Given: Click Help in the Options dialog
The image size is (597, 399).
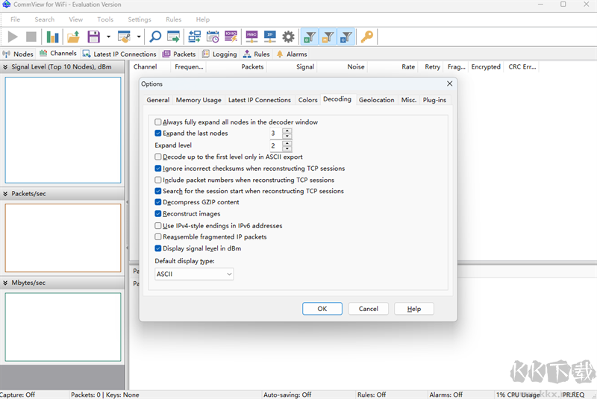Looking at the screenshot, I should 414,309.
